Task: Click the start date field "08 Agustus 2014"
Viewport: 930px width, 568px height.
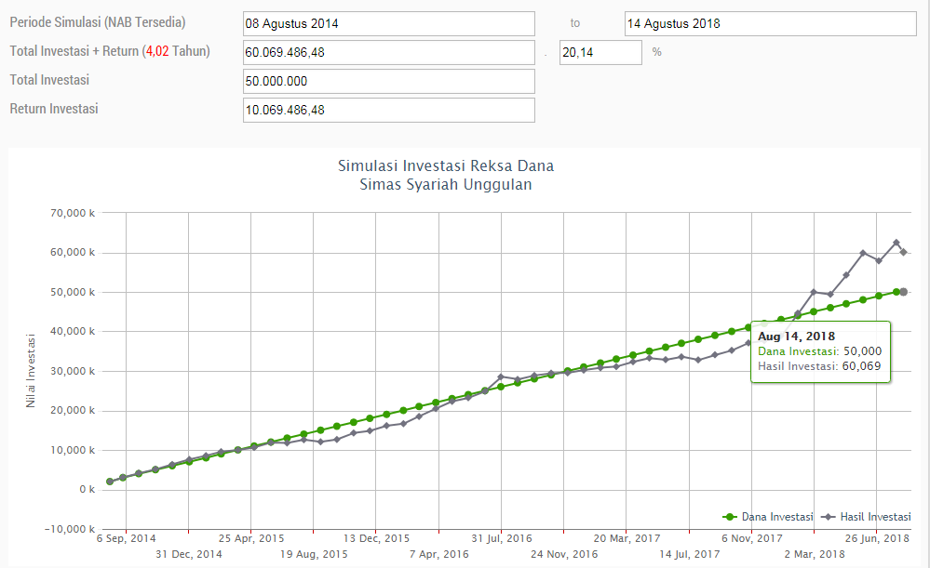Action: click(x=387, y=23)
